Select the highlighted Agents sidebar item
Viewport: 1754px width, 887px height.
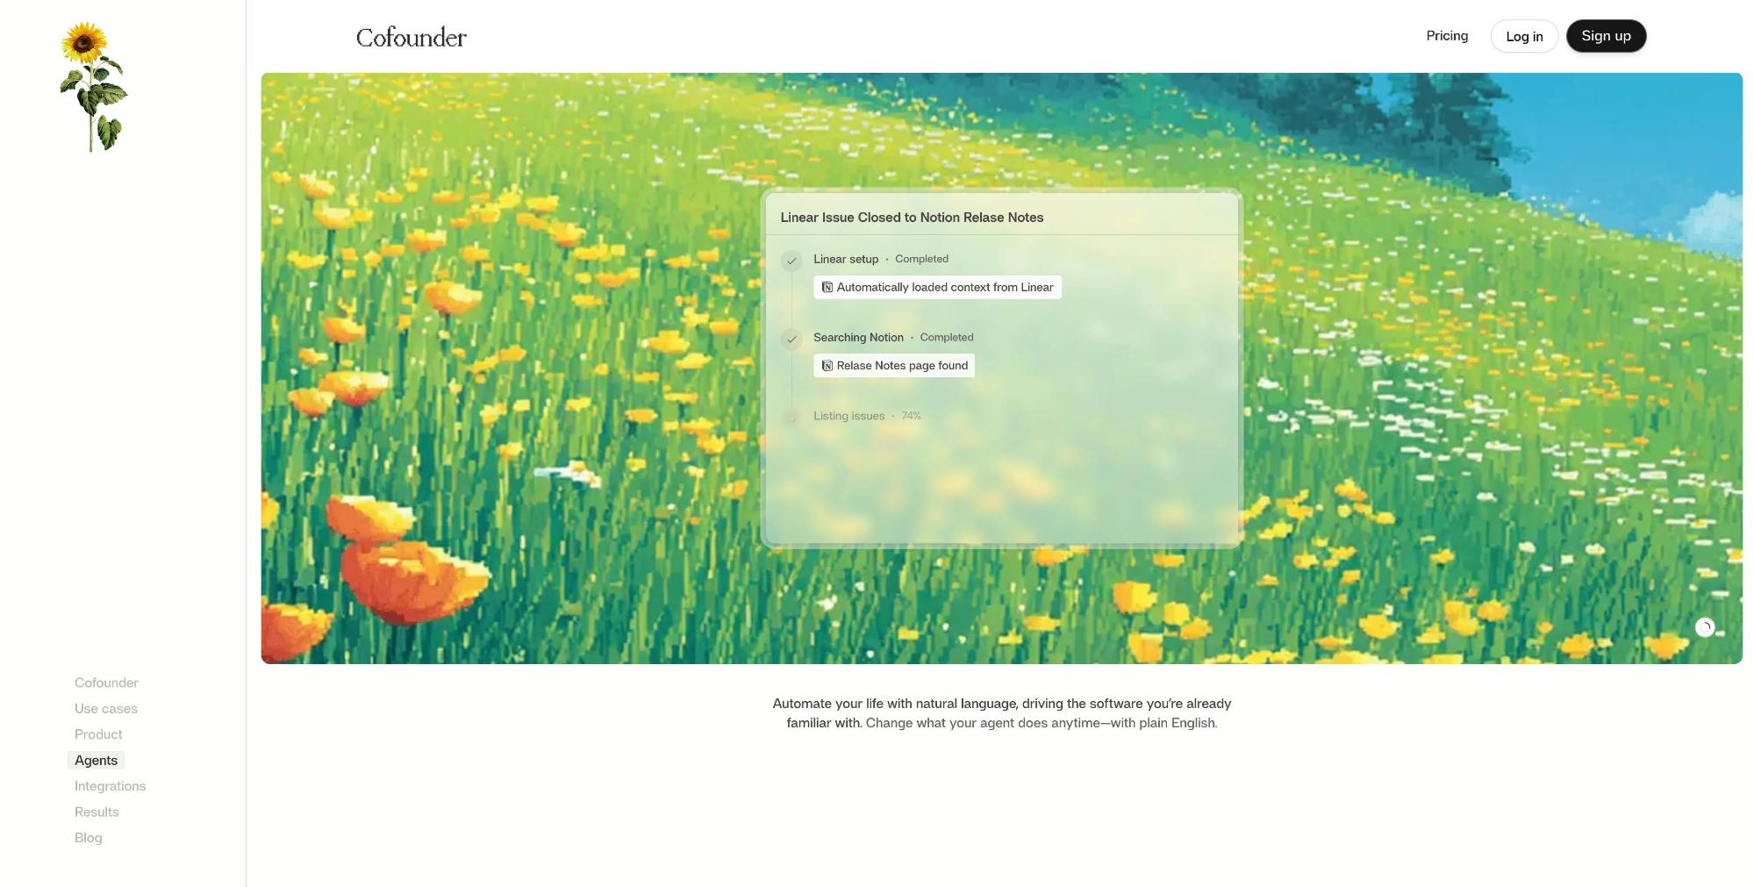96,761
